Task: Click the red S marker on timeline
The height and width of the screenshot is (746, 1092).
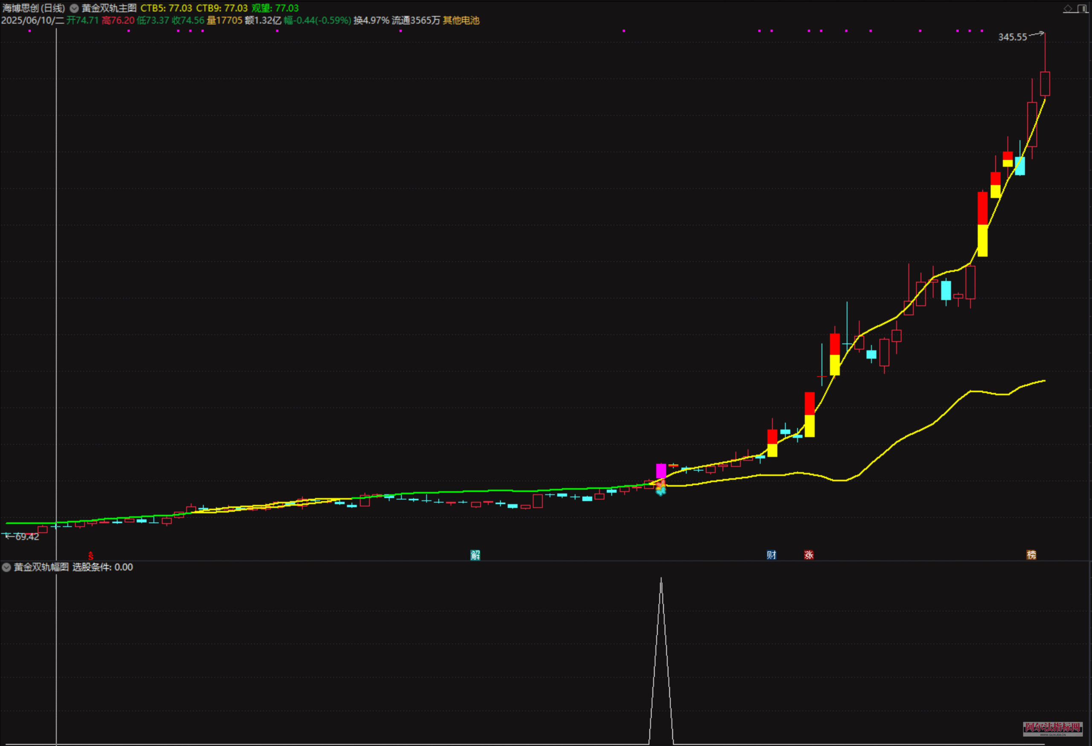Action: (91, 556)
